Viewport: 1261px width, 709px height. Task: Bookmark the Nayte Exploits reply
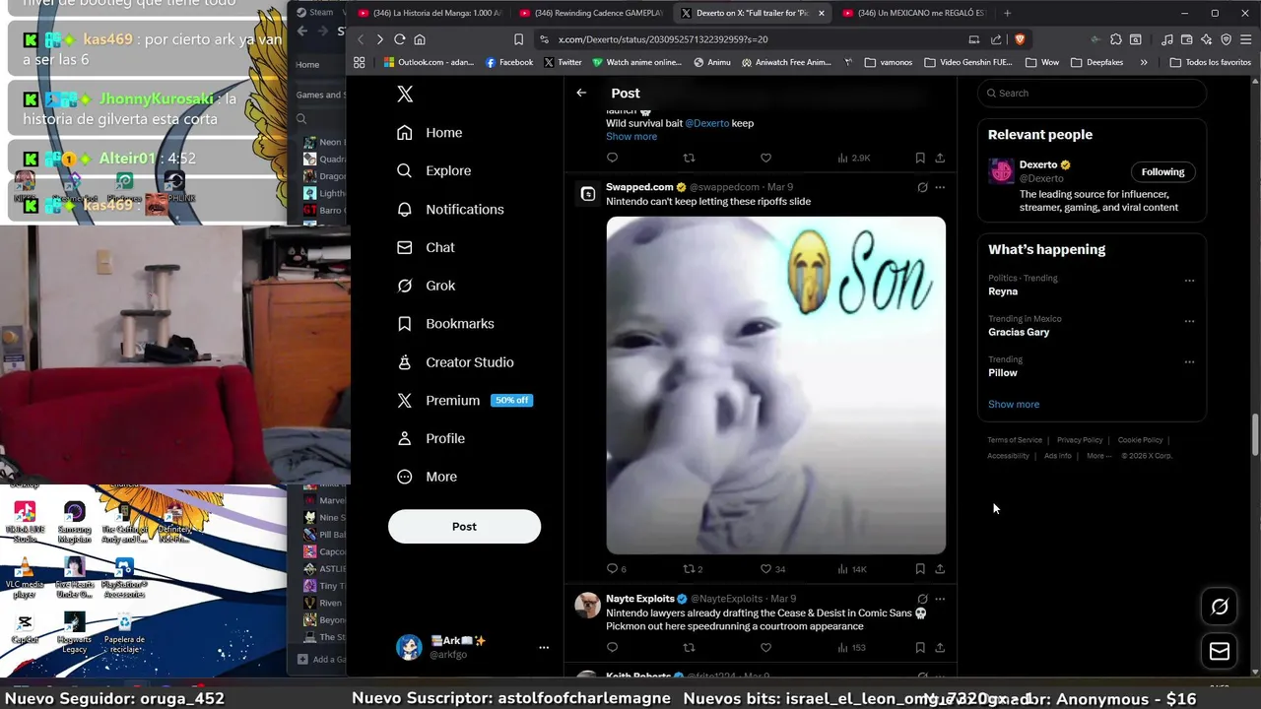(919, 648)
